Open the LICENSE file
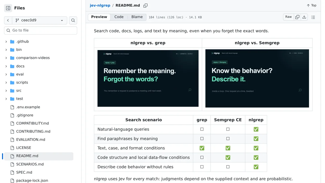The image size is (325, 183). coord(24,148)
